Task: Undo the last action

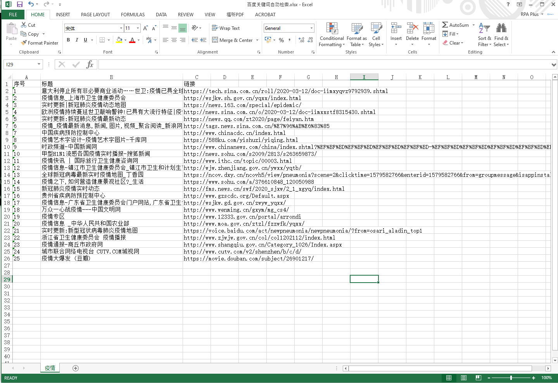Action: coord(31,4)
